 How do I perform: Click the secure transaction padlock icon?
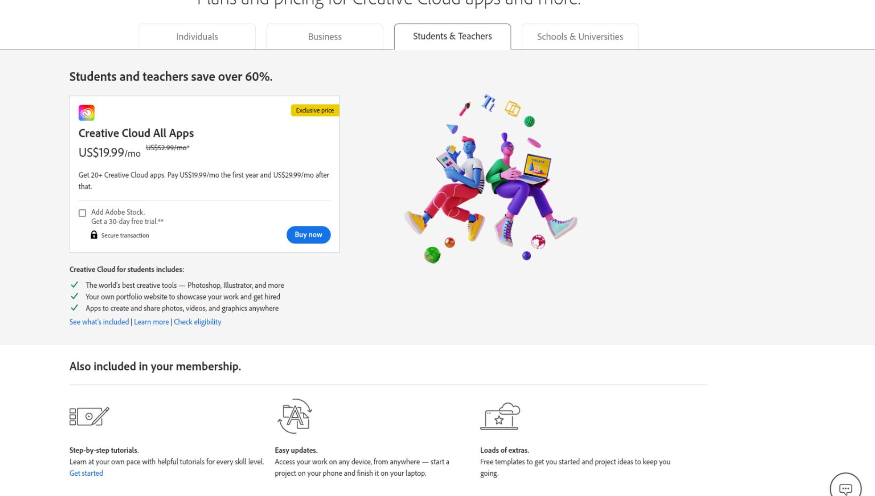[x=94, y=235]
